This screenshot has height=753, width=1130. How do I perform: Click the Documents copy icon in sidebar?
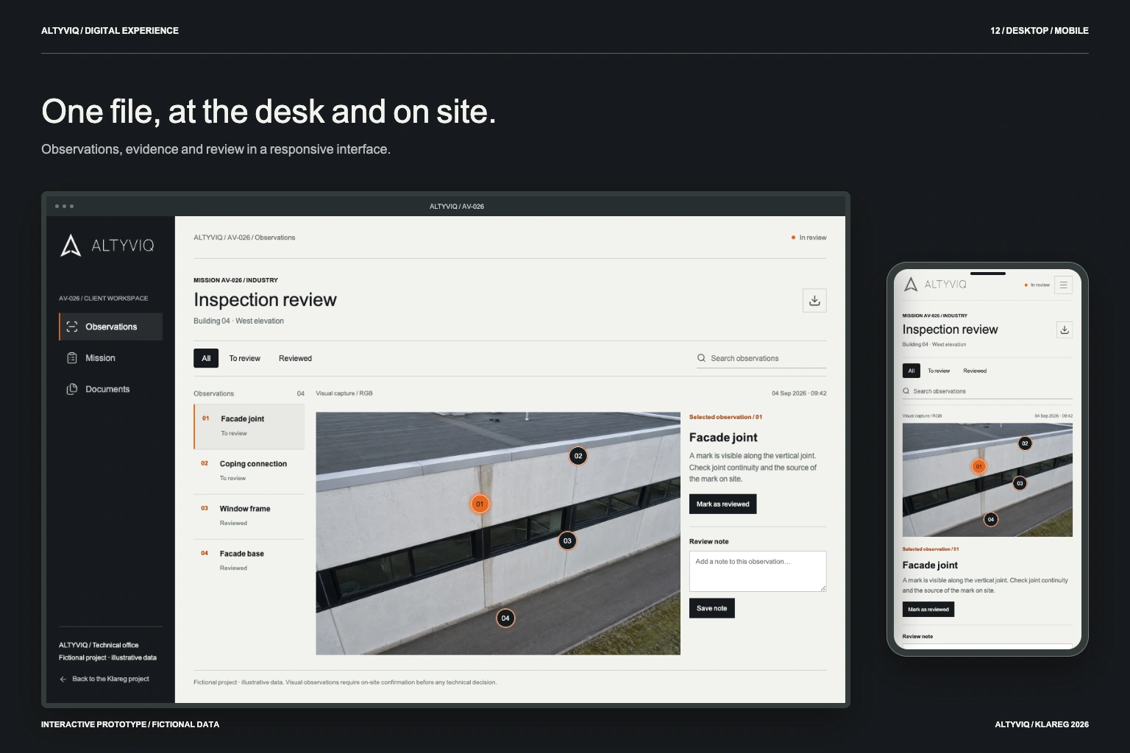coord(72,389)
